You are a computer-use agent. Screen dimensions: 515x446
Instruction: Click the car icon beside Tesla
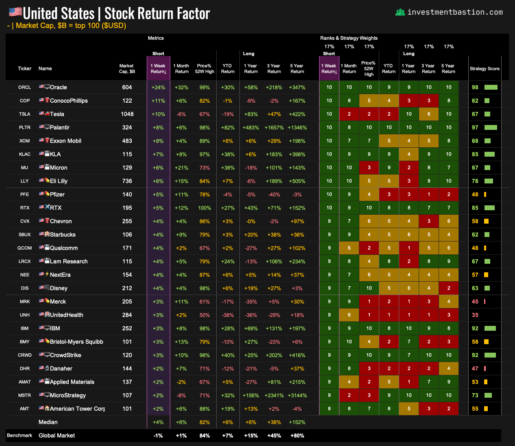pos(47,114)
